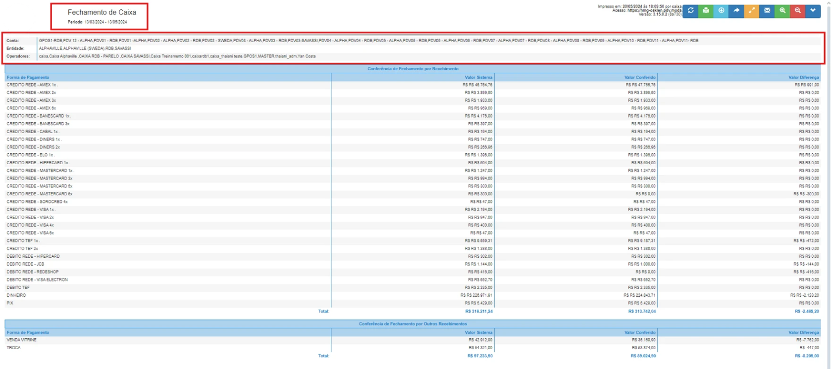The image size is (832, 369).
Task: Click the first table's Valor Diferença header
Action: click(x=803, y=77)
